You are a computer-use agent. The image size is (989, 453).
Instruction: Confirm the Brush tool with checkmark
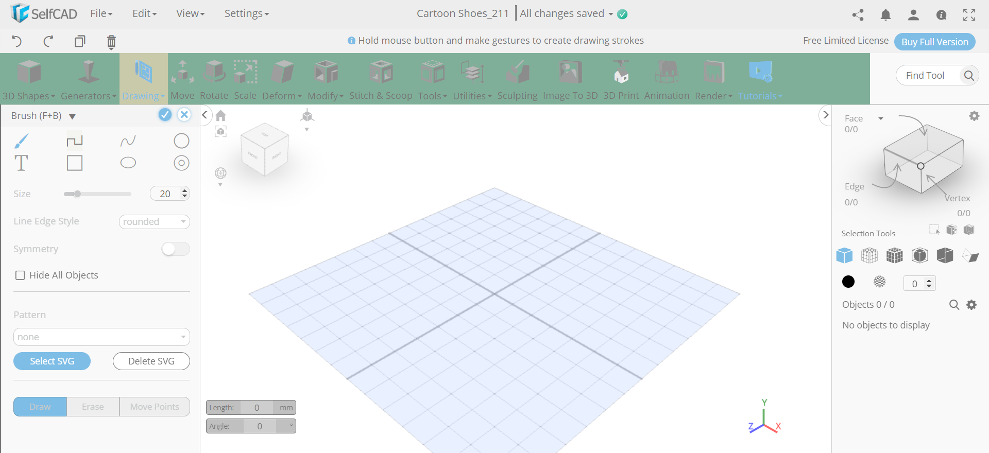click(x=165, y=115)
